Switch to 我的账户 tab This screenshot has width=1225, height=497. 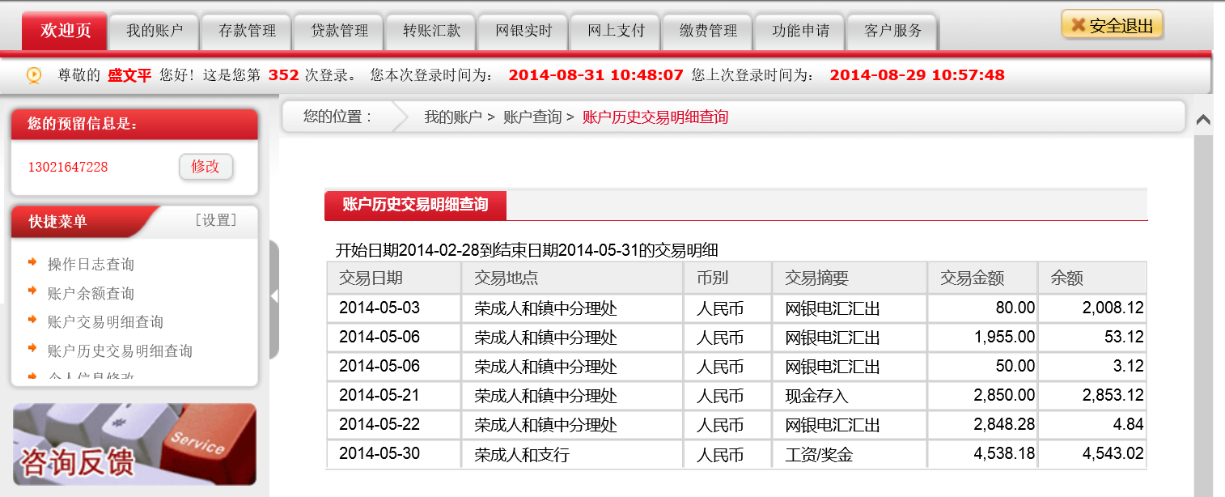pyautogui.click(x=154, y=31)
